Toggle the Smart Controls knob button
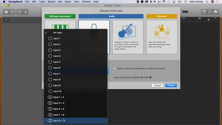 (x=20, y=12)
